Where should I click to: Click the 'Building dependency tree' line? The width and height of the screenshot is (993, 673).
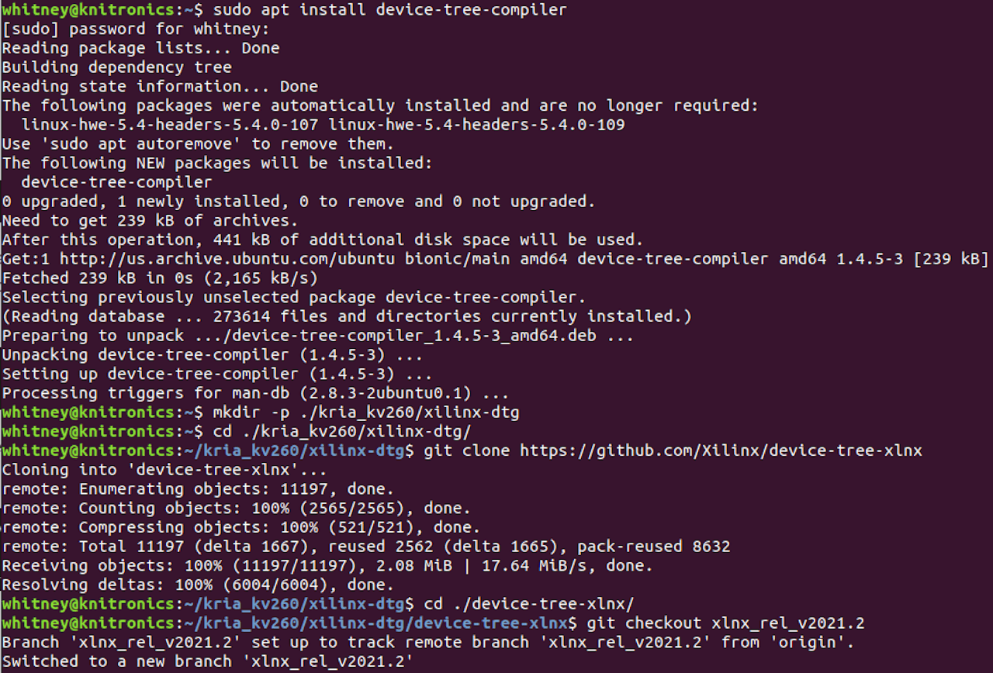coord(116,67)
